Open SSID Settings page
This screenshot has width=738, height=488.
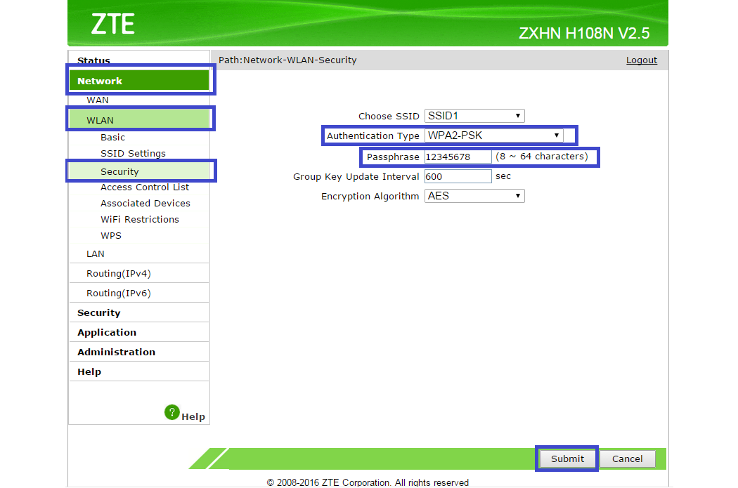[134, 153]
